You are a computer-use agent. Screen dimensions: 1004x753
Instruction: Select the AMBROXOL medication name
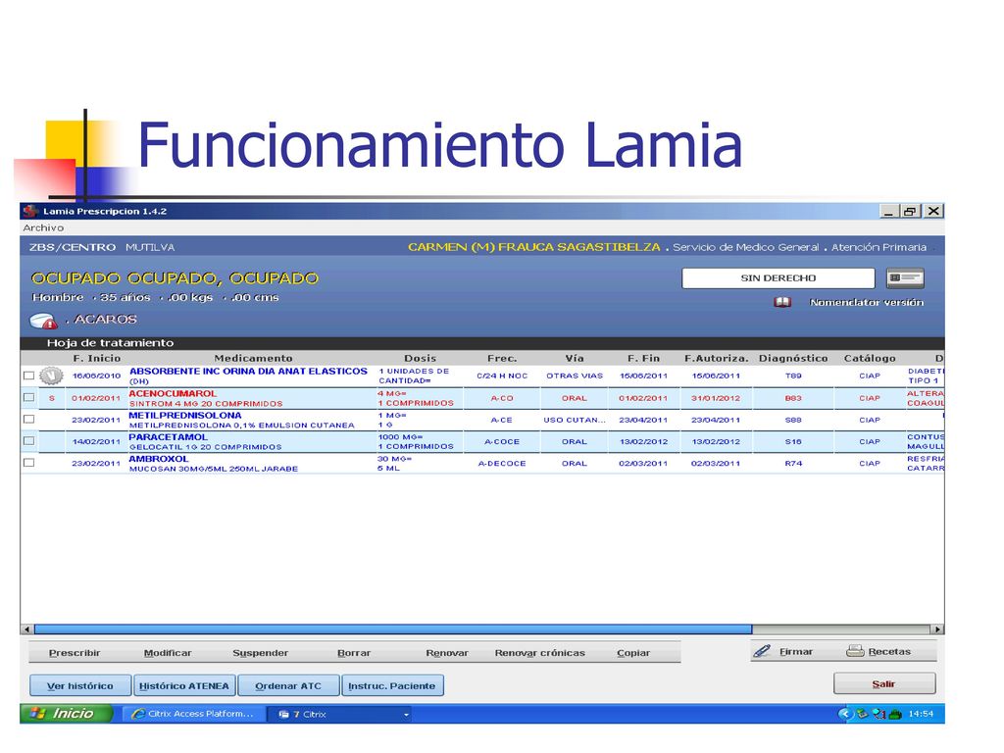tap(159, 459)
